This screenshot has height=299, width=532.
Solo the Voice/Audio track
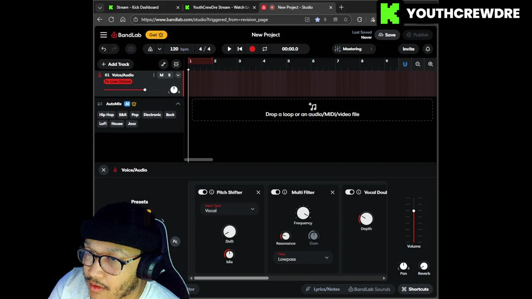169,75
